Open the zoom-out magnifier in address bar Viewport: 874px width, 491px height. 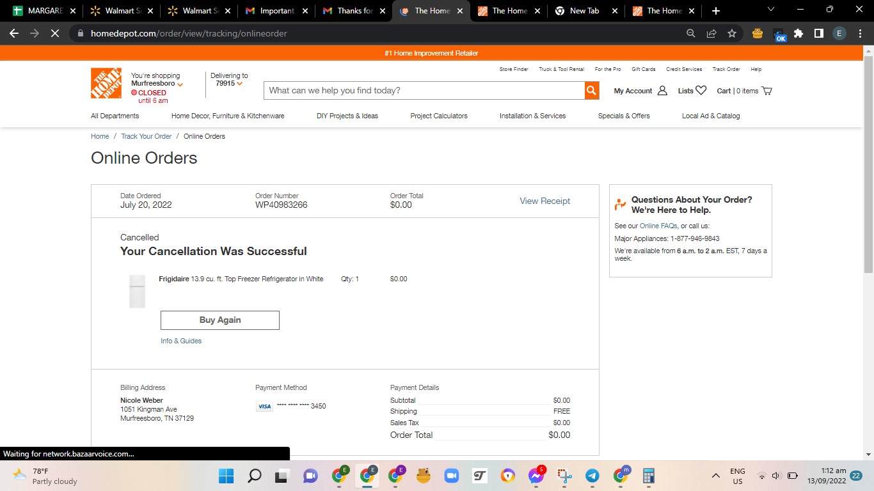[691, 33]
